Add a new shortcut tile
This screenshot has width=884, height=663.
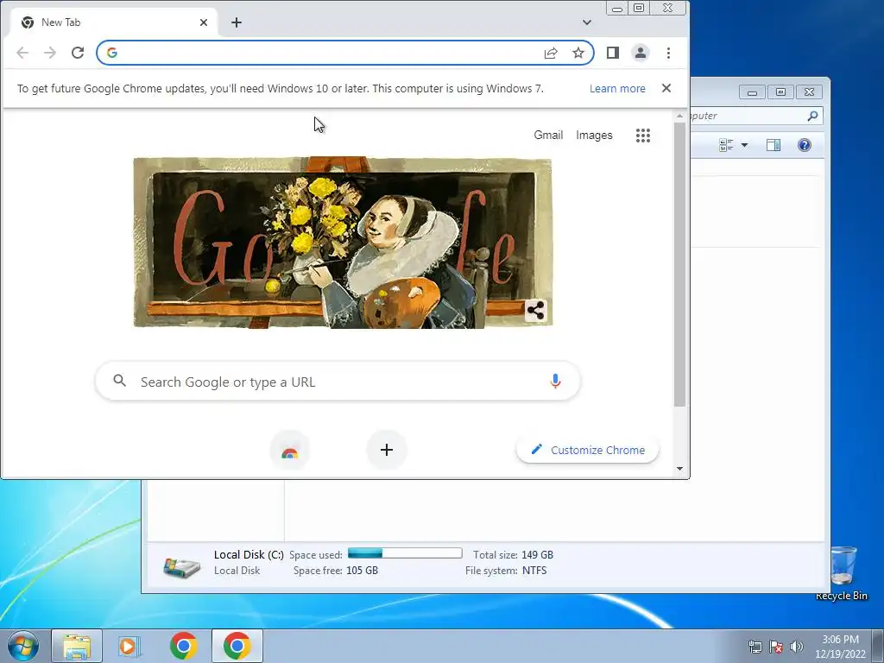click(x=387, y=450)
